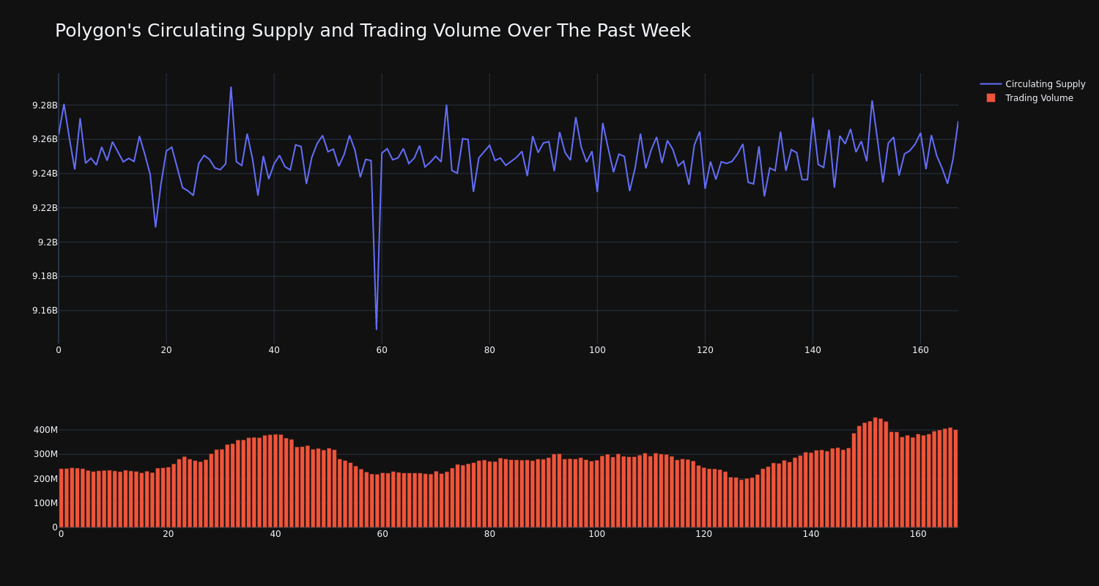
Task: Select the 9.24B y-axis label
Action: (x=45, y=174)
